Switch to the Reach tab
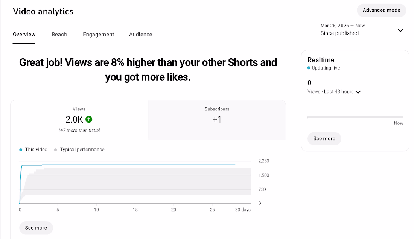Image resolution: width=414 pixels, height=239 pixels. [59, 34]
